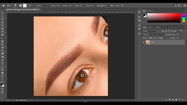Select the Frame tool
This screenshot has height=105, width=187.
[x=2, y=29]
